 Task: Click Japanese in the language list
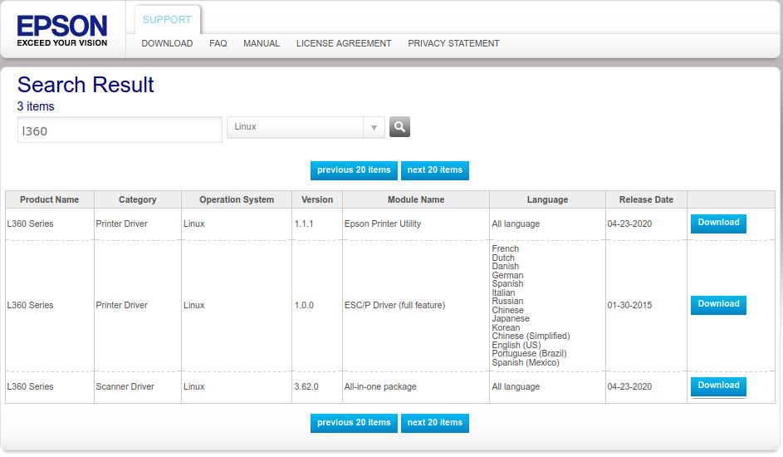point(511,318)
